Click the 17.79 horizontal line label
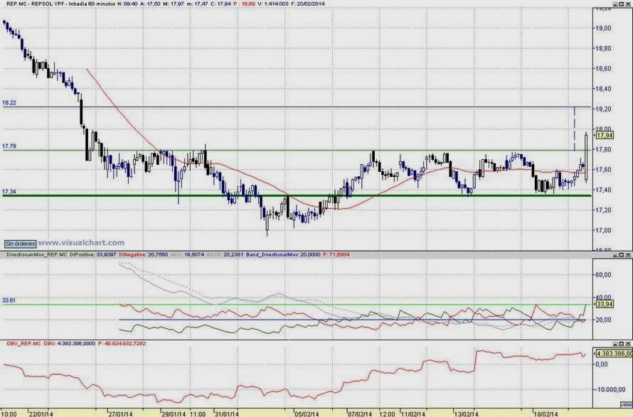 point(9,146)
